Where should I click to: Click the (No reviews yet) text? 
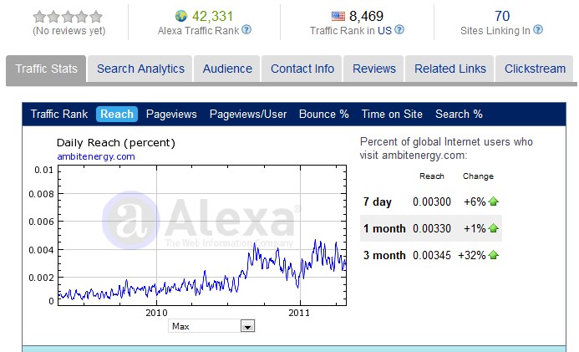(x=69, y=31)
